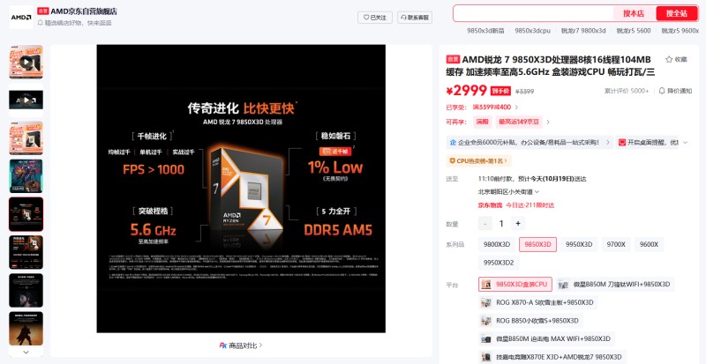Play the second video thumbnail in gallery
This screenshot has height=364, width=706.
pos(26,100)
